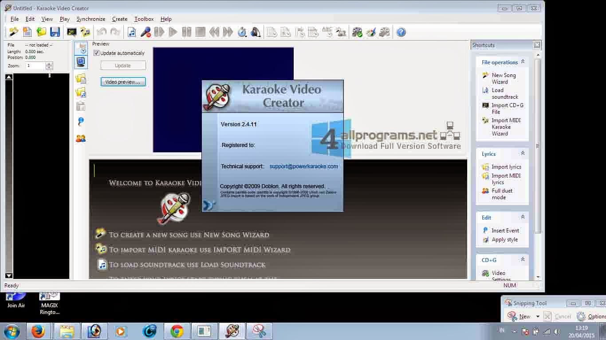Click the New button in Snipping Tool
The height and width of the screenshot is (340, 606).
519,317
